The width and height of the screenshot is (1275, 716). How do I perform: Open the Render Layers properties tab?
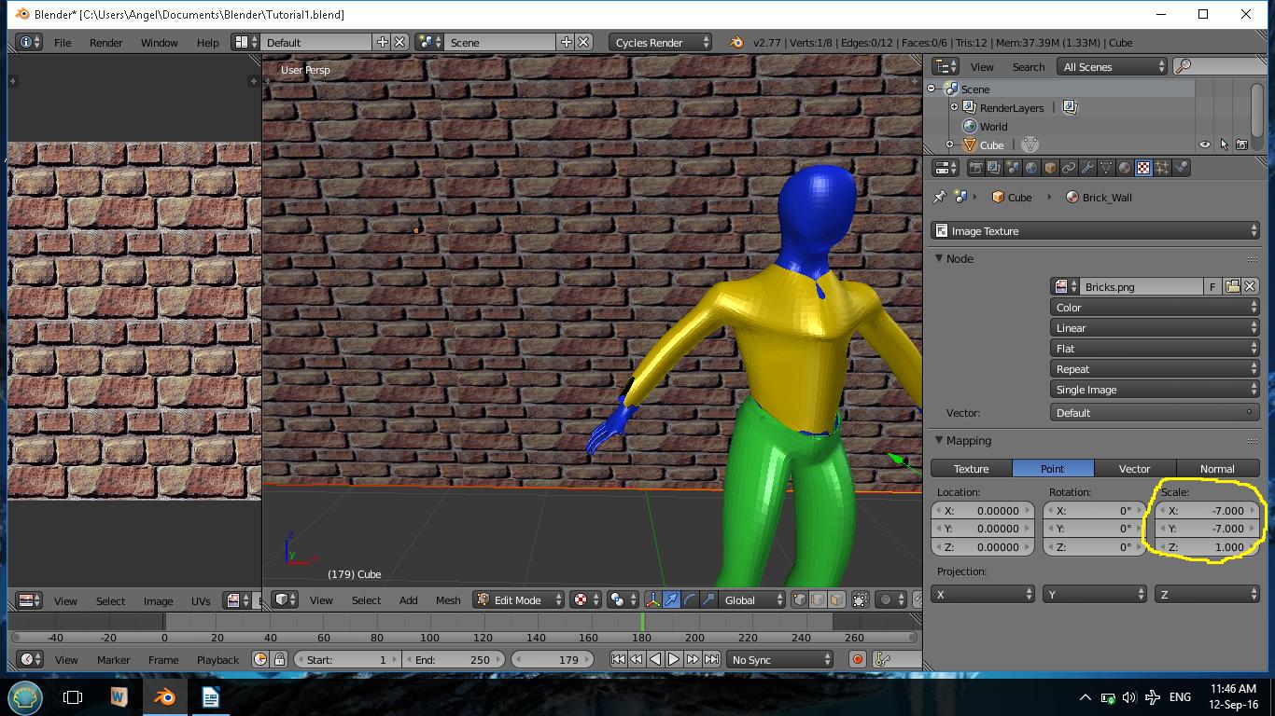(994, 168)
